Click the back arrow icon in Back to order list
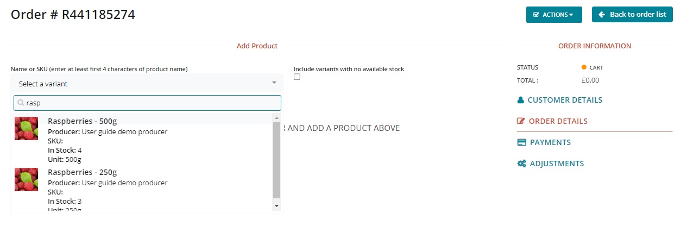The width and height of the screenshot is (681, 226). 602,15
